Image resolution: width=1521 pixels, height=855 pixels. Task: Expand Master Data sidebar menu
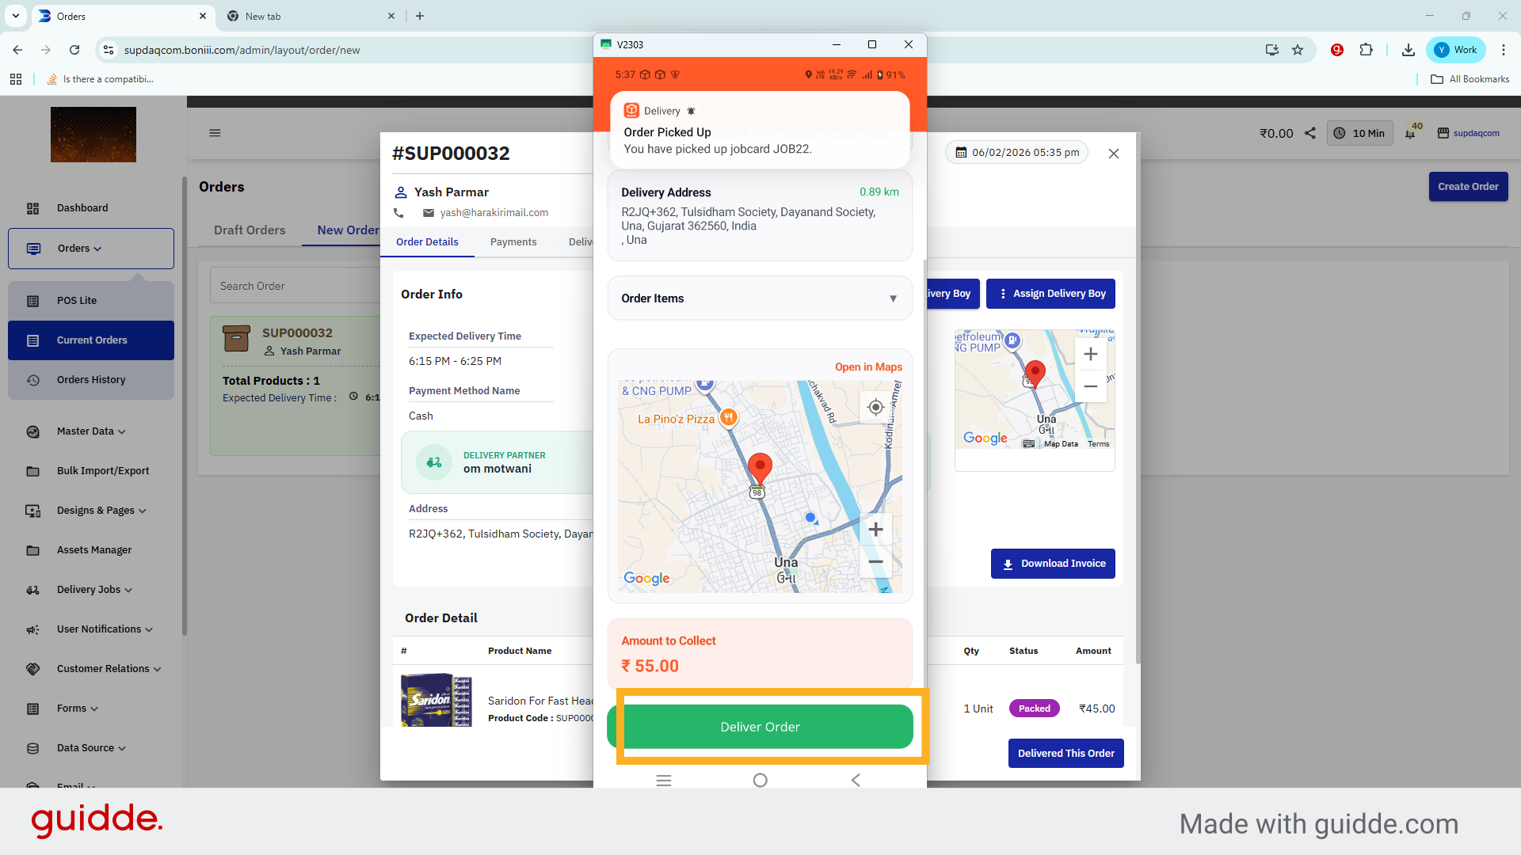click(91, 431)
